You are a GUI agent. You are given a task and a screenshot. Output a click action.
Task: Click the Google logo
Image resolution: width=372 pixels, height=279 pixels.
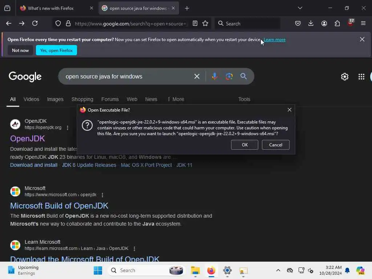click(25, 76)
